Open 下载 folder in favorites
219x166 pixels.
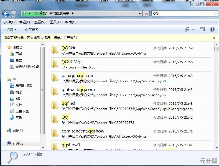pos(19,54)
